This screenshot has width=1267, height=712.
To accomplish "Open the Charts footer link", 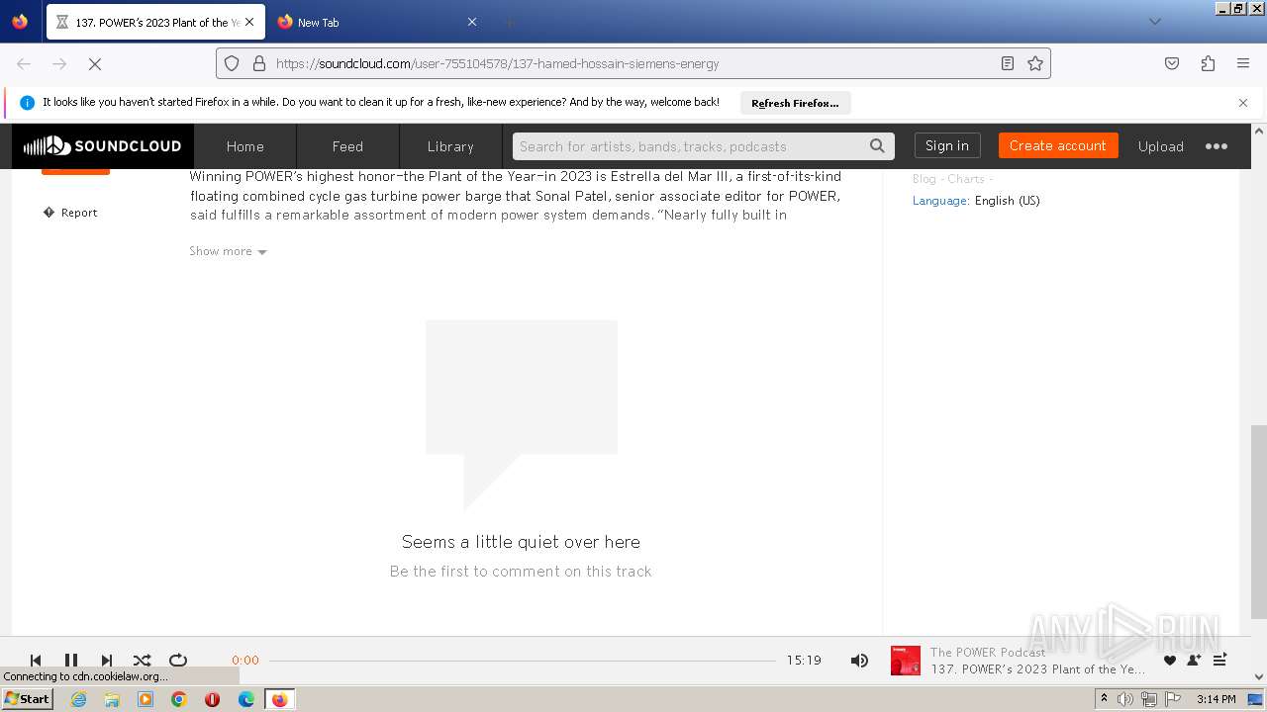I will click(x=966, y=179).
